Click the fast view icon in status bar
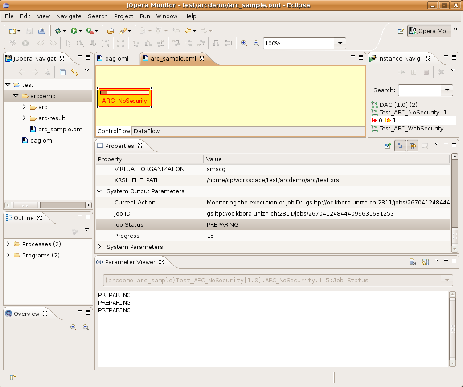Screen dimensions: 463x387 [13, 377]
